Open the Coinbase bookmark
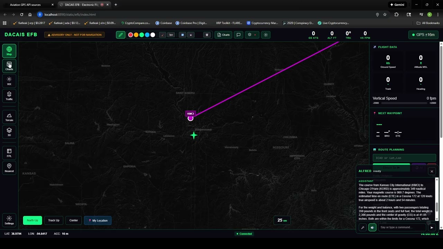 tap(164, 23)
